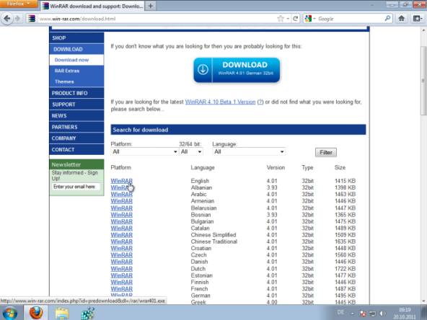Select DOWNLOAD in the sidebar menu
The image size is (427, 320).
point(76,49)
